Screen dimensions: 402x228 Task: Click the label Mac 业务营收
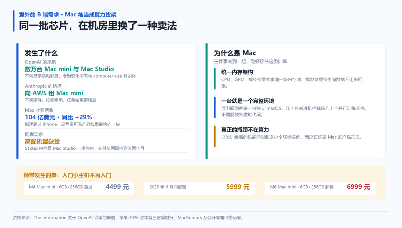[x=39, y=110]
